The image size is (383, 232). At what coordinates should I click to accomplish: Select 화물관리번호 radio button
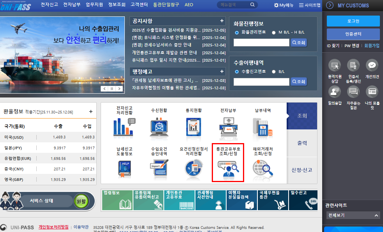click(236, 32)
